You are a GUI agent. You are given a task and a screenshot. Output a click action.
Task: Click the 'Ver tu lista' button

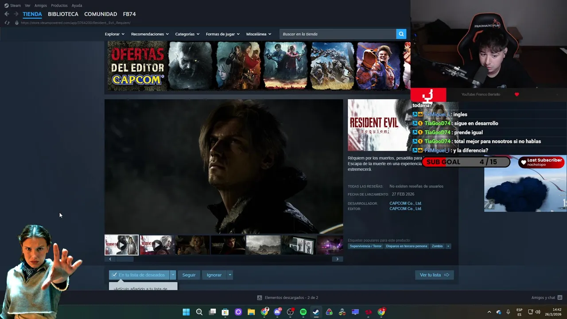pyautogui.click(x=434, y=275)
